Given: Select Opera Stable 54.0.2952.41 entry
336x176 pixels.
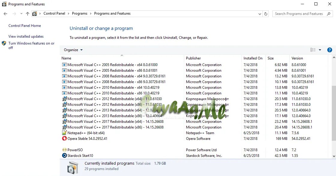Looking at the screenshot, I should pyautogui.click(x=87, y=139).
